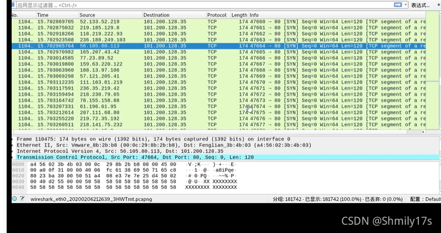Select the packet from source 118.219.222.93
Image resolution: width=441 pixels, height=233 pixels.
click(x=218, y=34)
